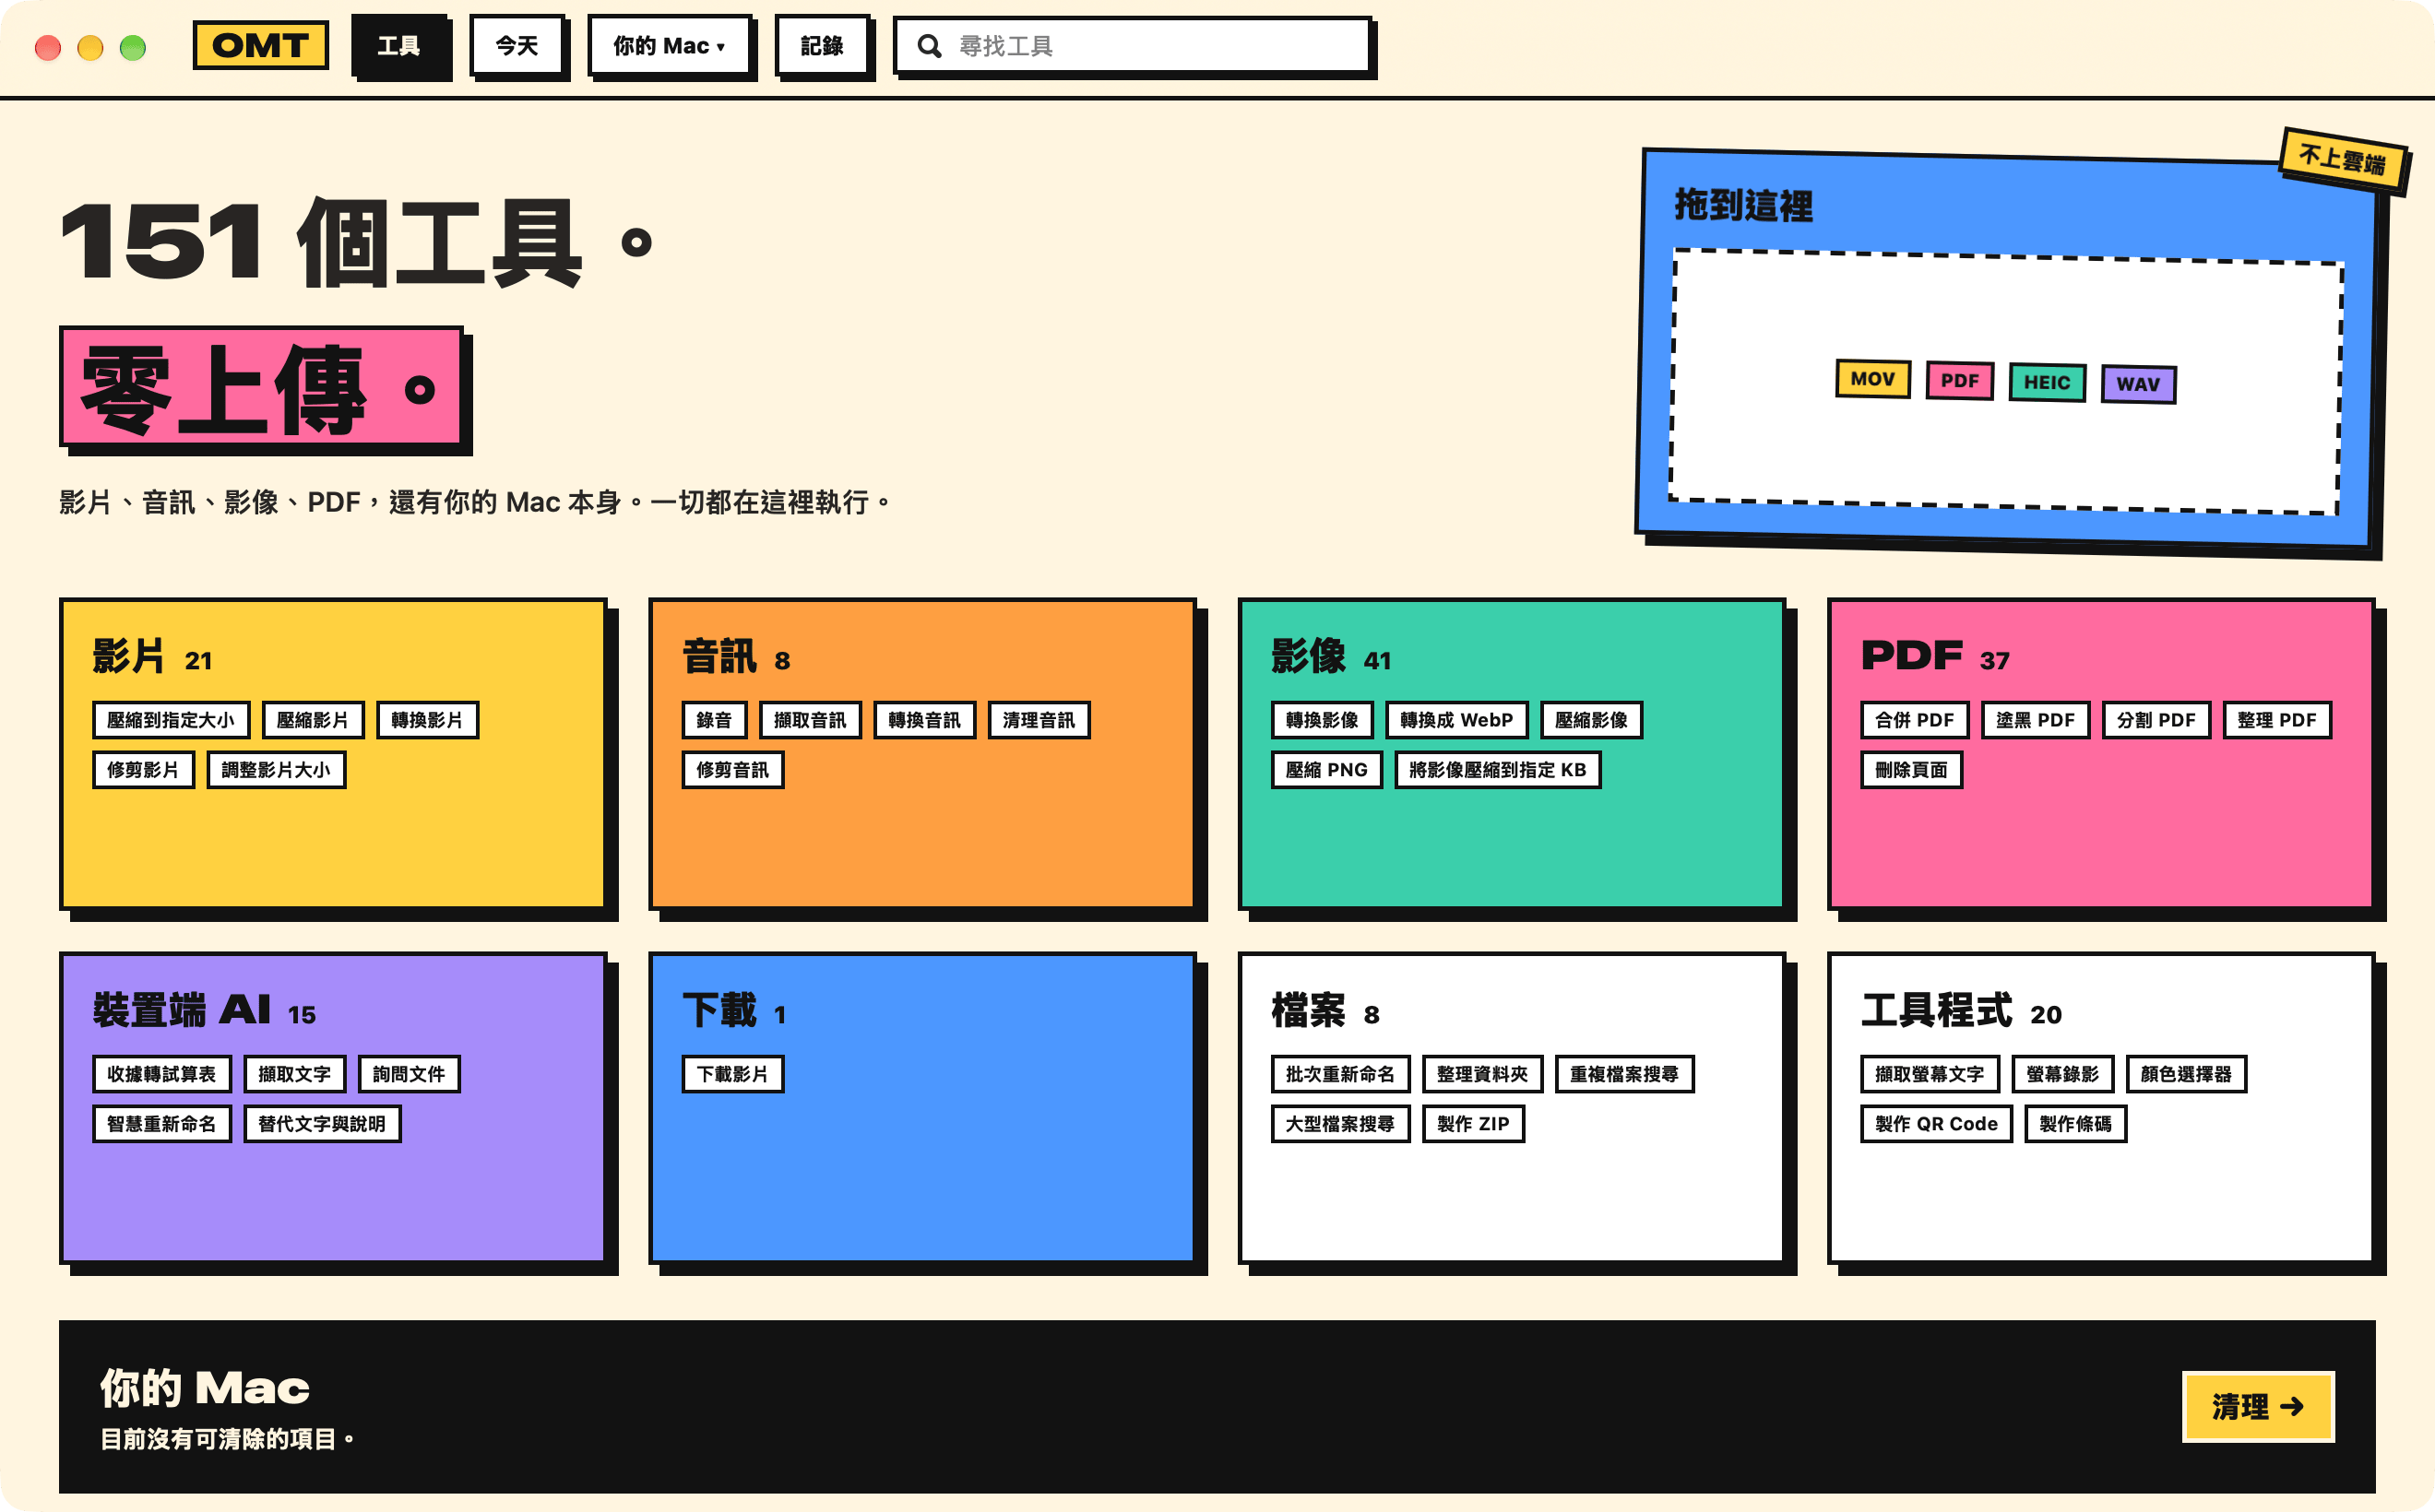Click the OMT logo badge

260,46
